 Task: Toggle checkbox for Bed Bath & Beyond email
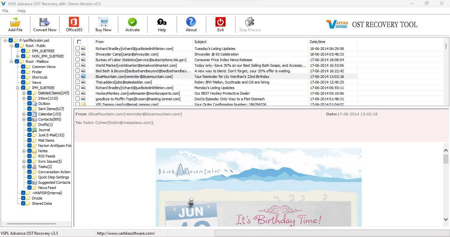[77, 71]
